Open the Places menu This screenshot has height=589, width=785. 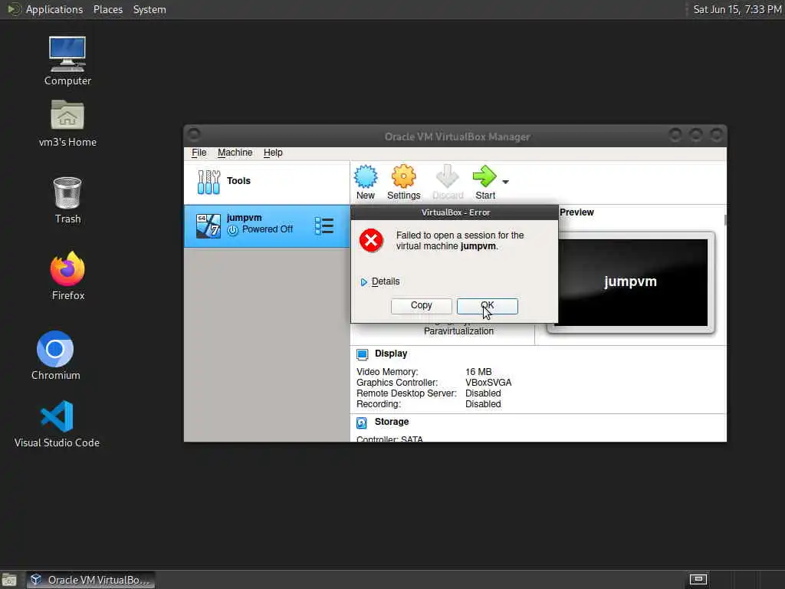107,9
